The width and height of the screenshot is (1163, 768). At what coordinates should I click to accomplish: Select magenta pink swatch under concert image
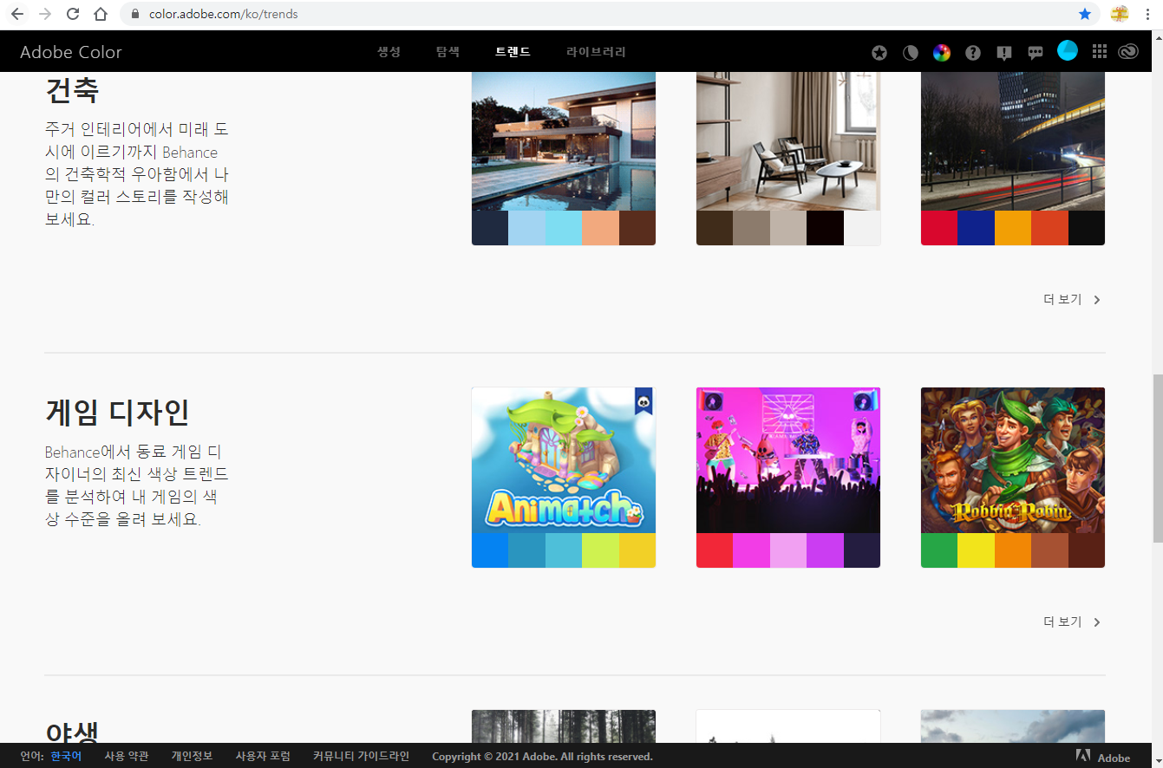coord(751,550)
